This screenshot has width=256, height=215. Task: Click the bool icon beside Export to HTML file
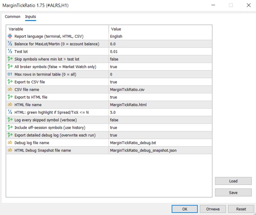(10, 97)
